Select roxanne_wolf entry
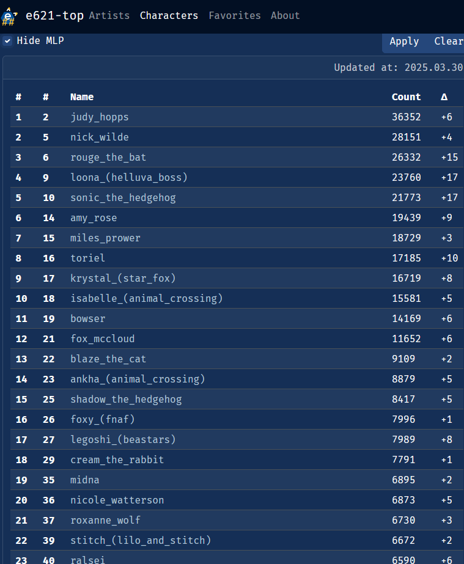The height and width of the screenshot is (564, 464). click(105, 520)
